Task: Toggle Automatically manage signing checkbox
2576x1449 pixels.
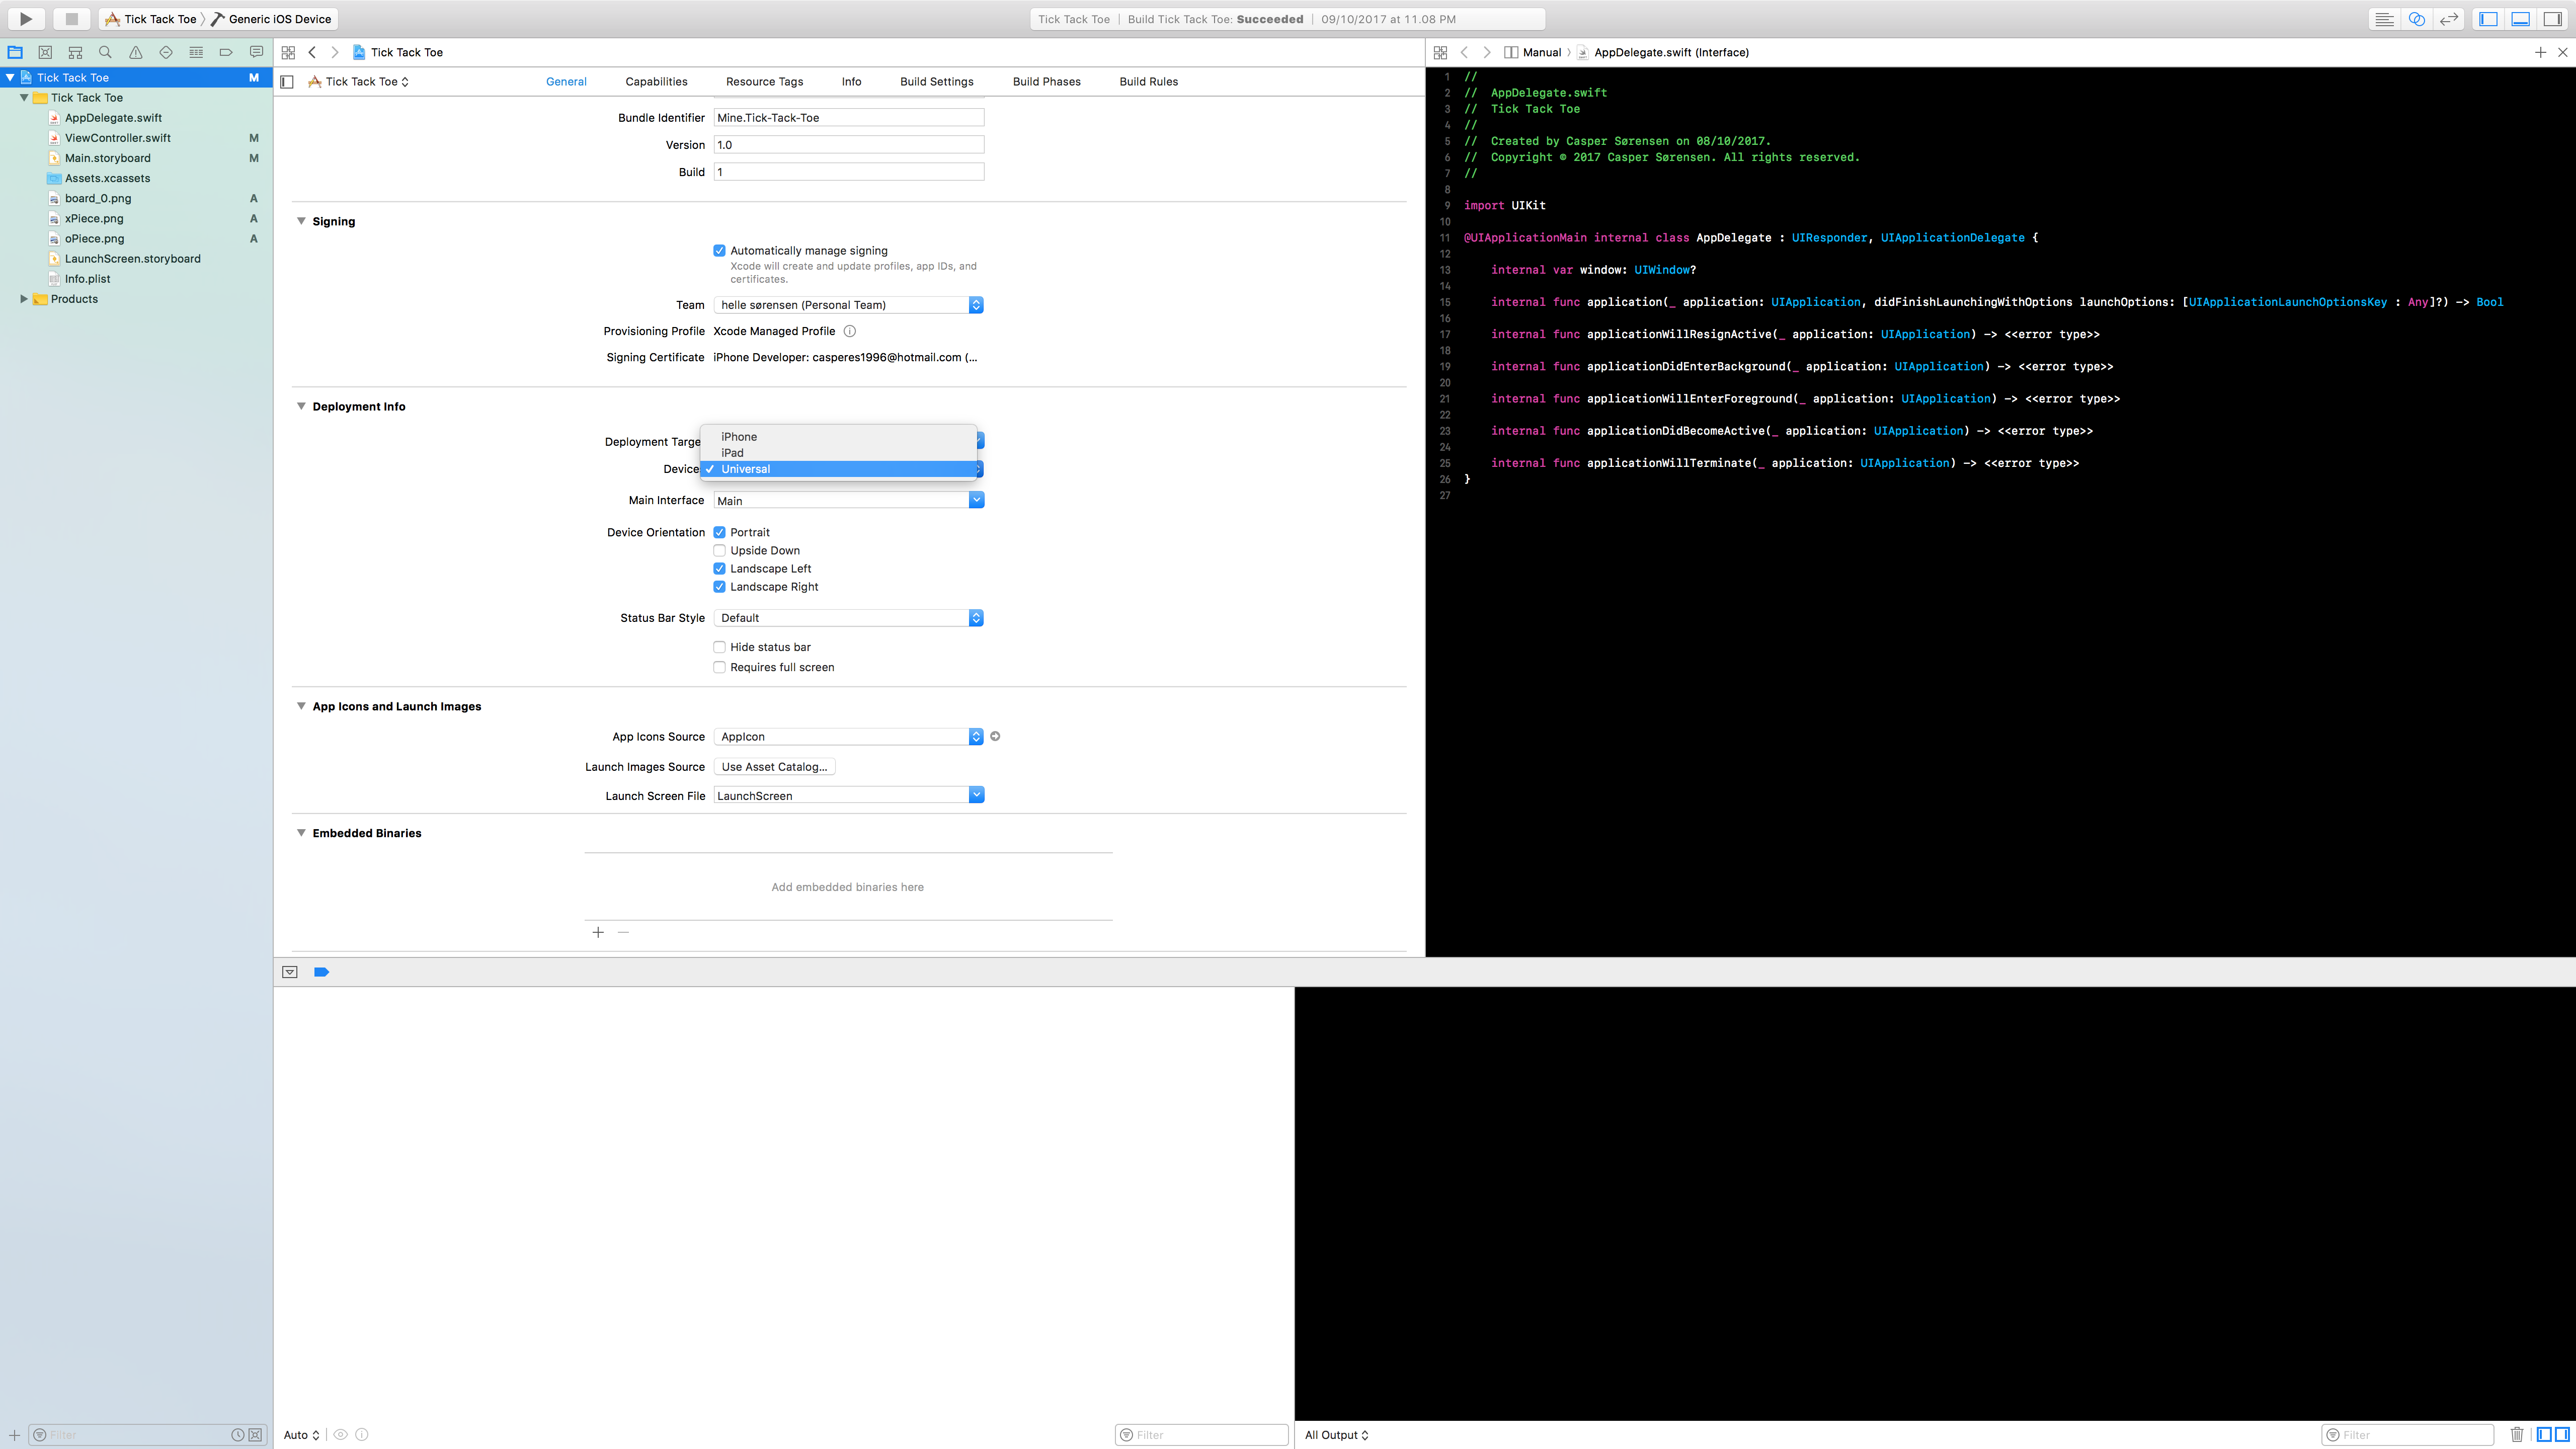Action: coord(719,250)
